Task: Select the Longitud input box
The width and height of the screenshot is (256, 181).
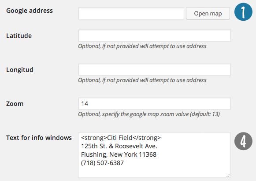Action: [155, 69]
